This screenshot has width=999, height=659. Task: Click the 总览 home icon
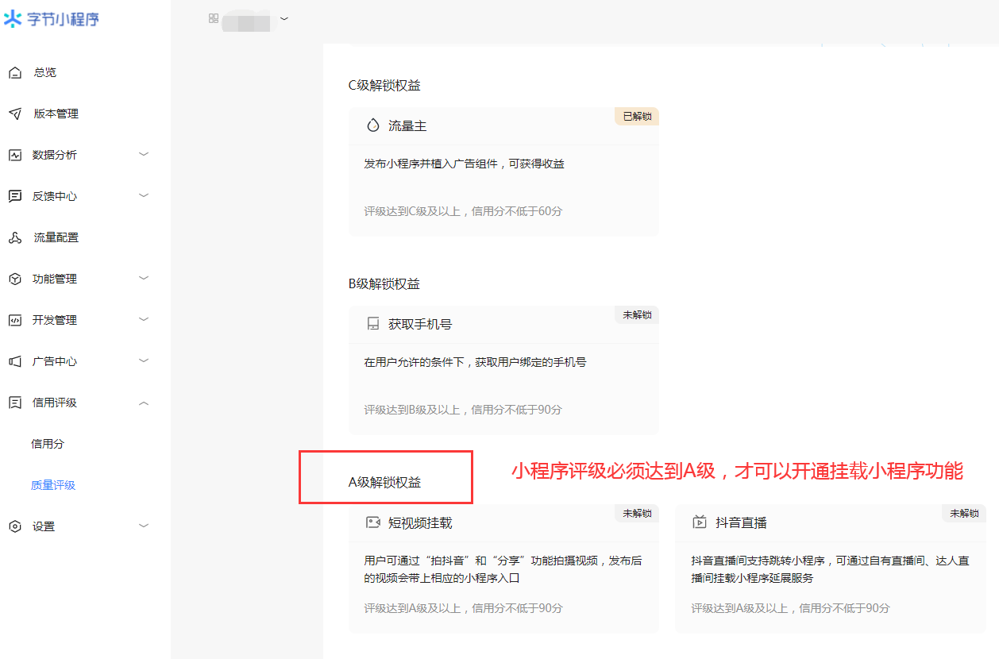(14, 73)
